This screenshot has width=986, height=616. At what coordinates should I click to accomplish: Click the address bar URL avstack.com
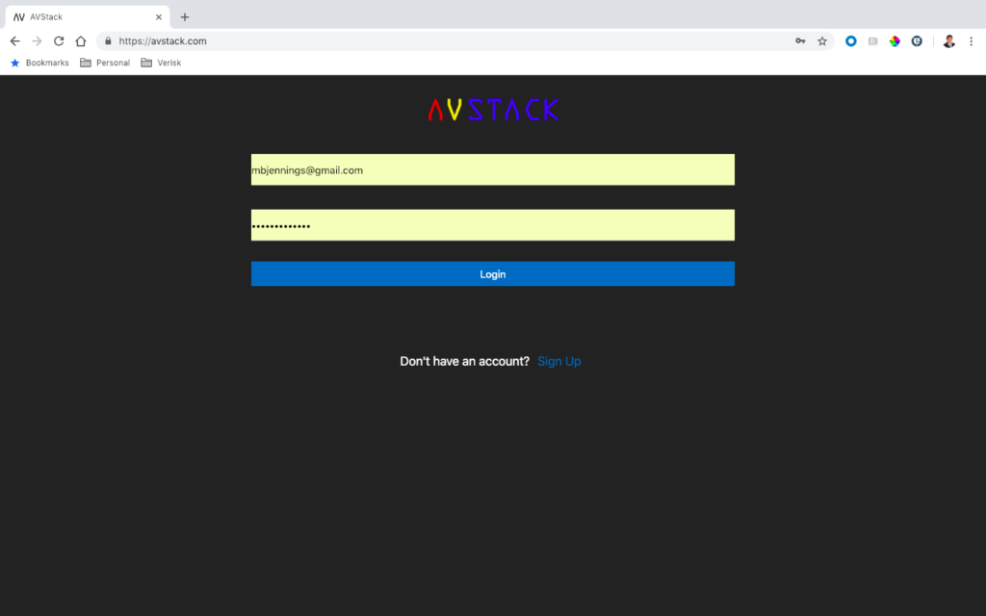tap(162, 40)
